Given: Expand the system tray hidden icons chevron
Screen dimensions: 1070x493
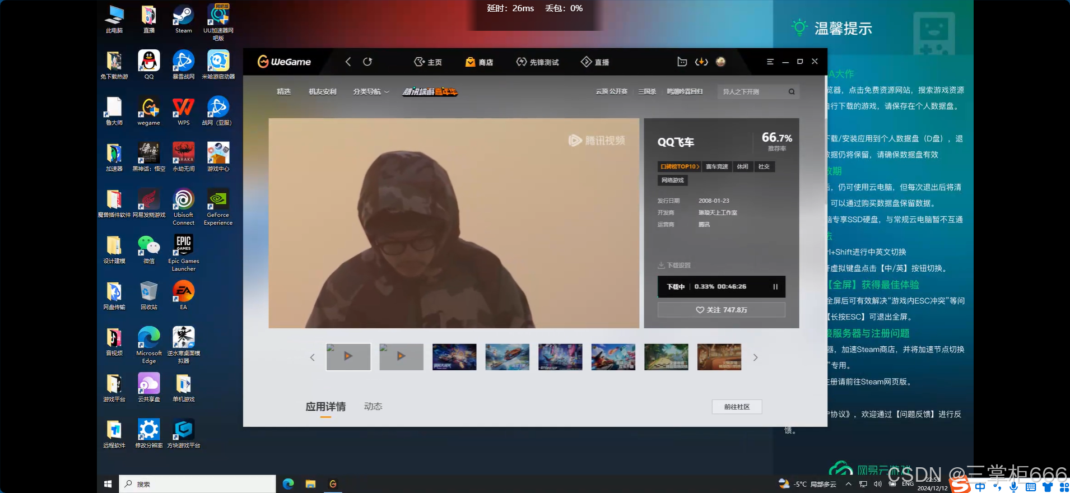Looking at the screenshot, I should [x=849, y=484].
